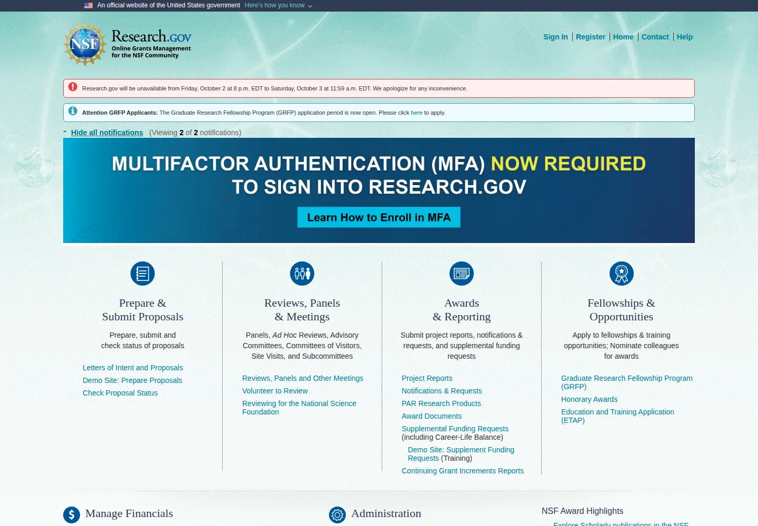758x526 pixels.
Task: Go to Home in top navigation
Action: [x=623, y=37]
